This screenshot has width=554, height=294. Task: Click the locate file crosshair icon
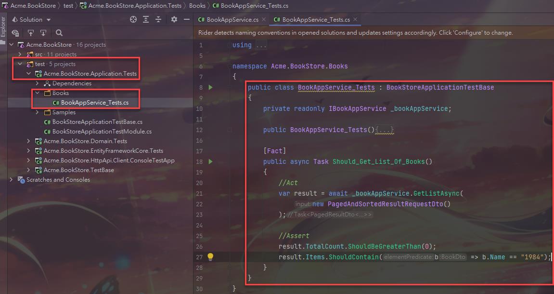point(133,20)
